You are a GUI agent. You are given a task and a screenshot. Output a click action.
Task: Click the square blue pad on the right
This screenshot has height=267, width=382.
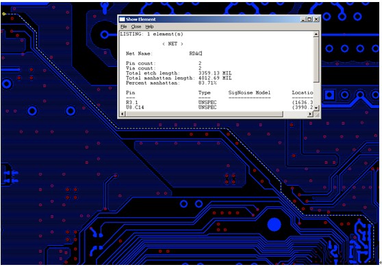point(329,95)
